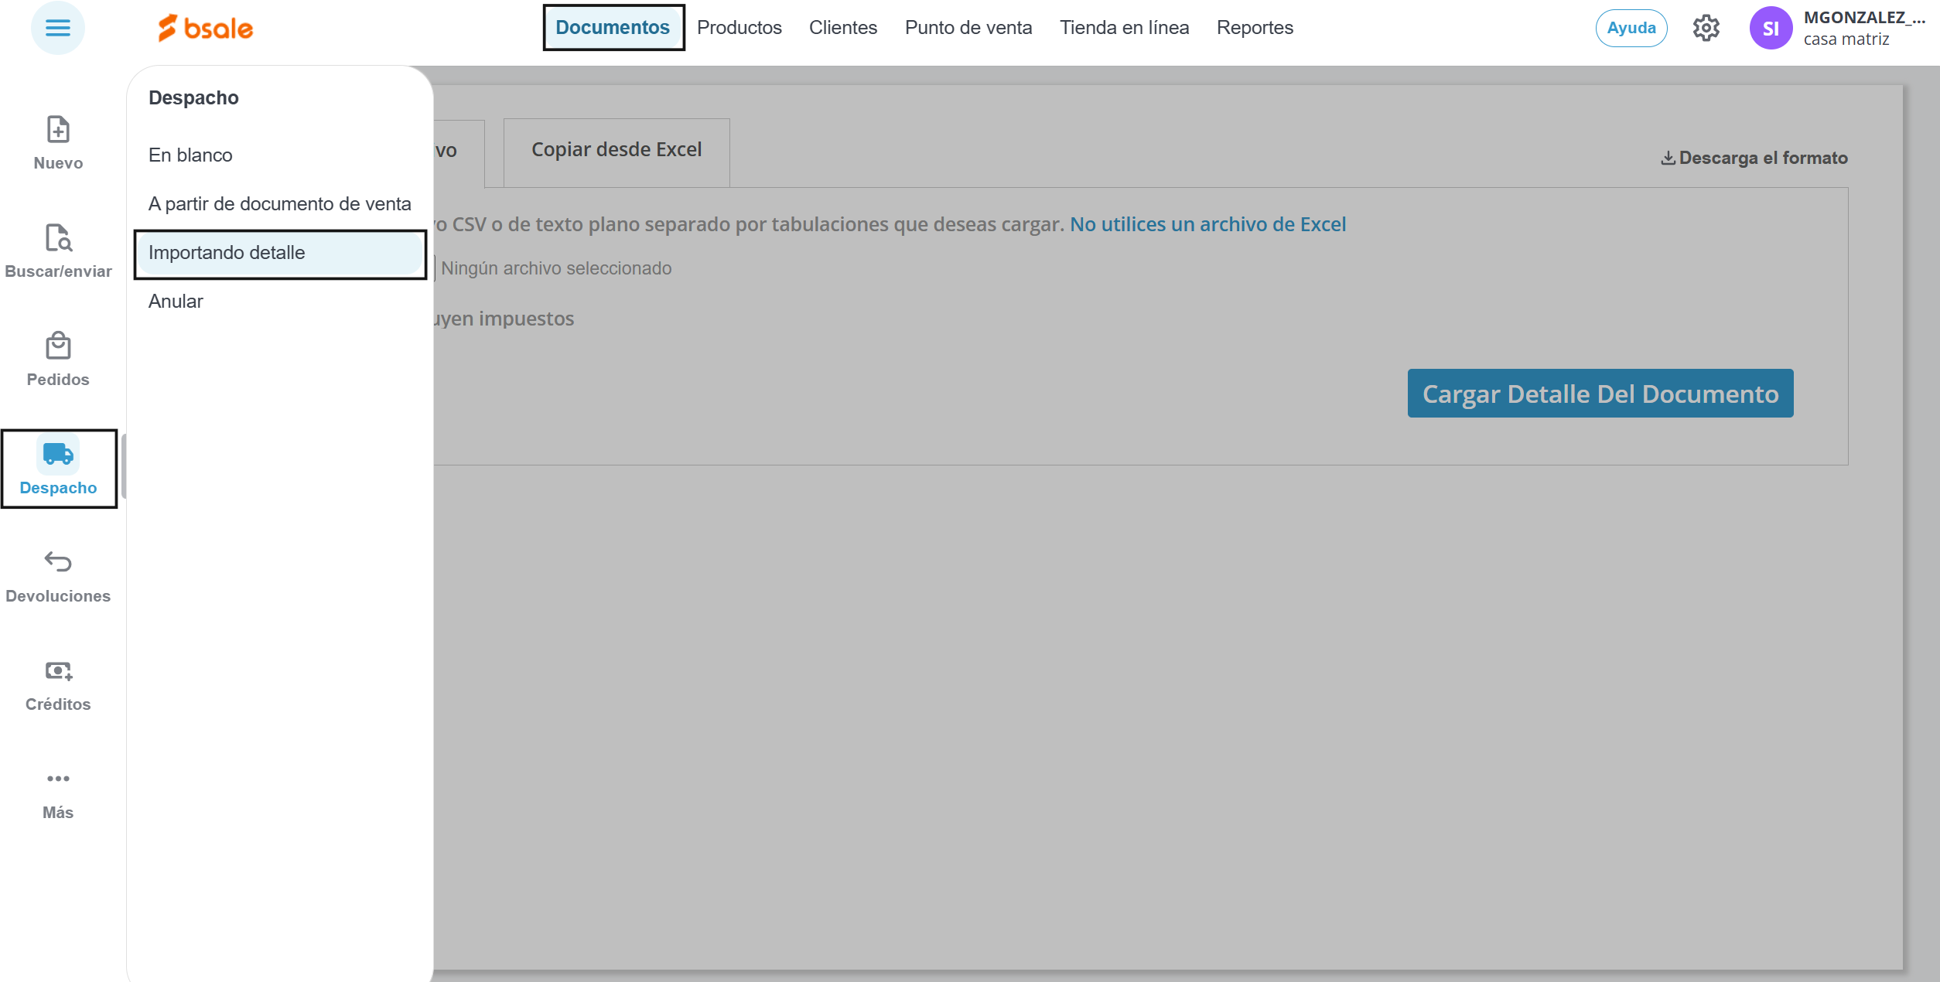Open the Ayuda help button

point(1631,29)
